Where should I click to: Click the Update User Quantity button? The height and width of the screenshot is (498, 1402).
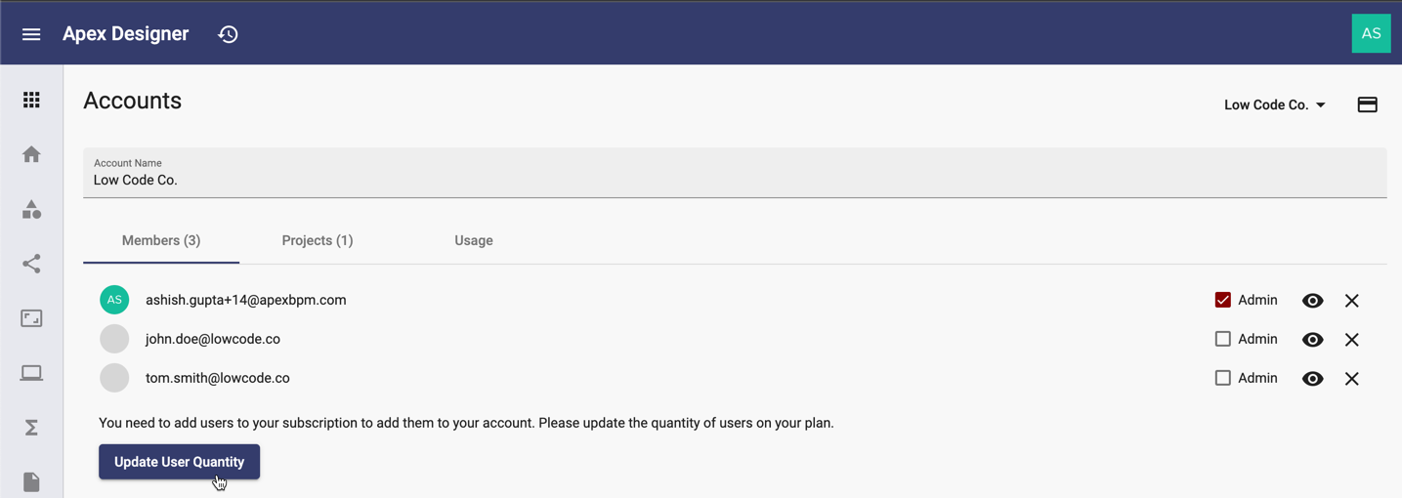[x=179, y=462]
